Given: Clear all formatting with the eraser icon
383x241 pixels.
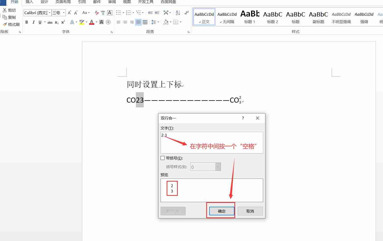Looking at the screenshot, I should 97,12.
